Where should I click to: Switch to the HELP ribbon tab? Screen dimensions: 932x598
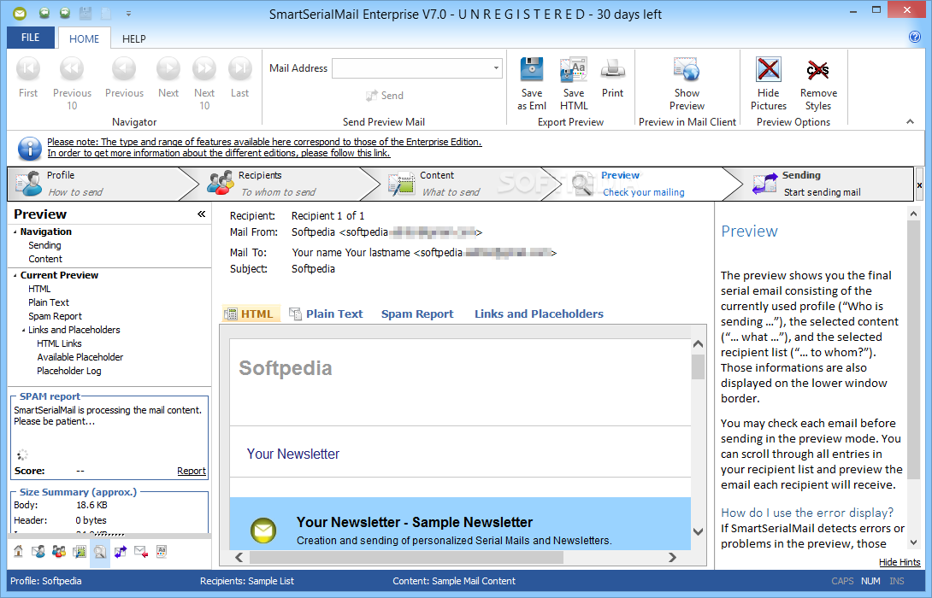point(133,38)
